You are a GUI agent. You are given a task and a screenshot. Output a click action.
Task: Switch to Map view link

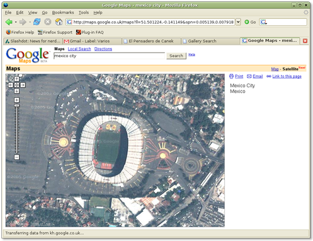tap(275, 69)
